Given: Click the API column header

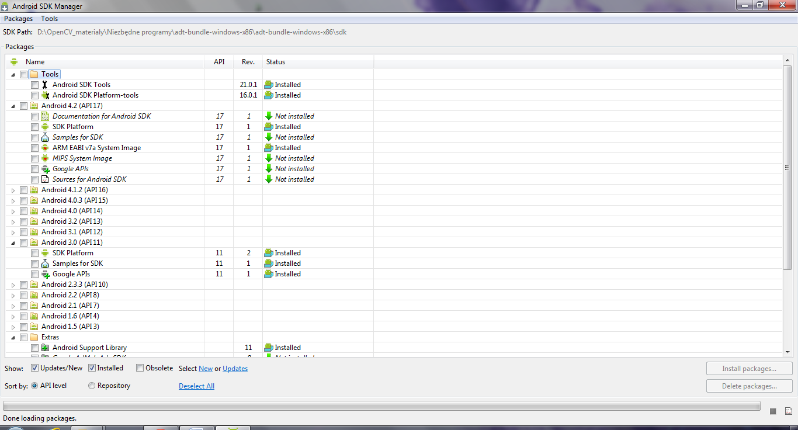Looking at the screenshot, I should pyautogui.click(x=219, y=61).
